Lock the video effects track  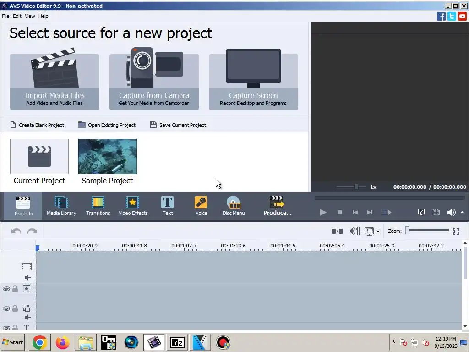[x=15, y=289]
